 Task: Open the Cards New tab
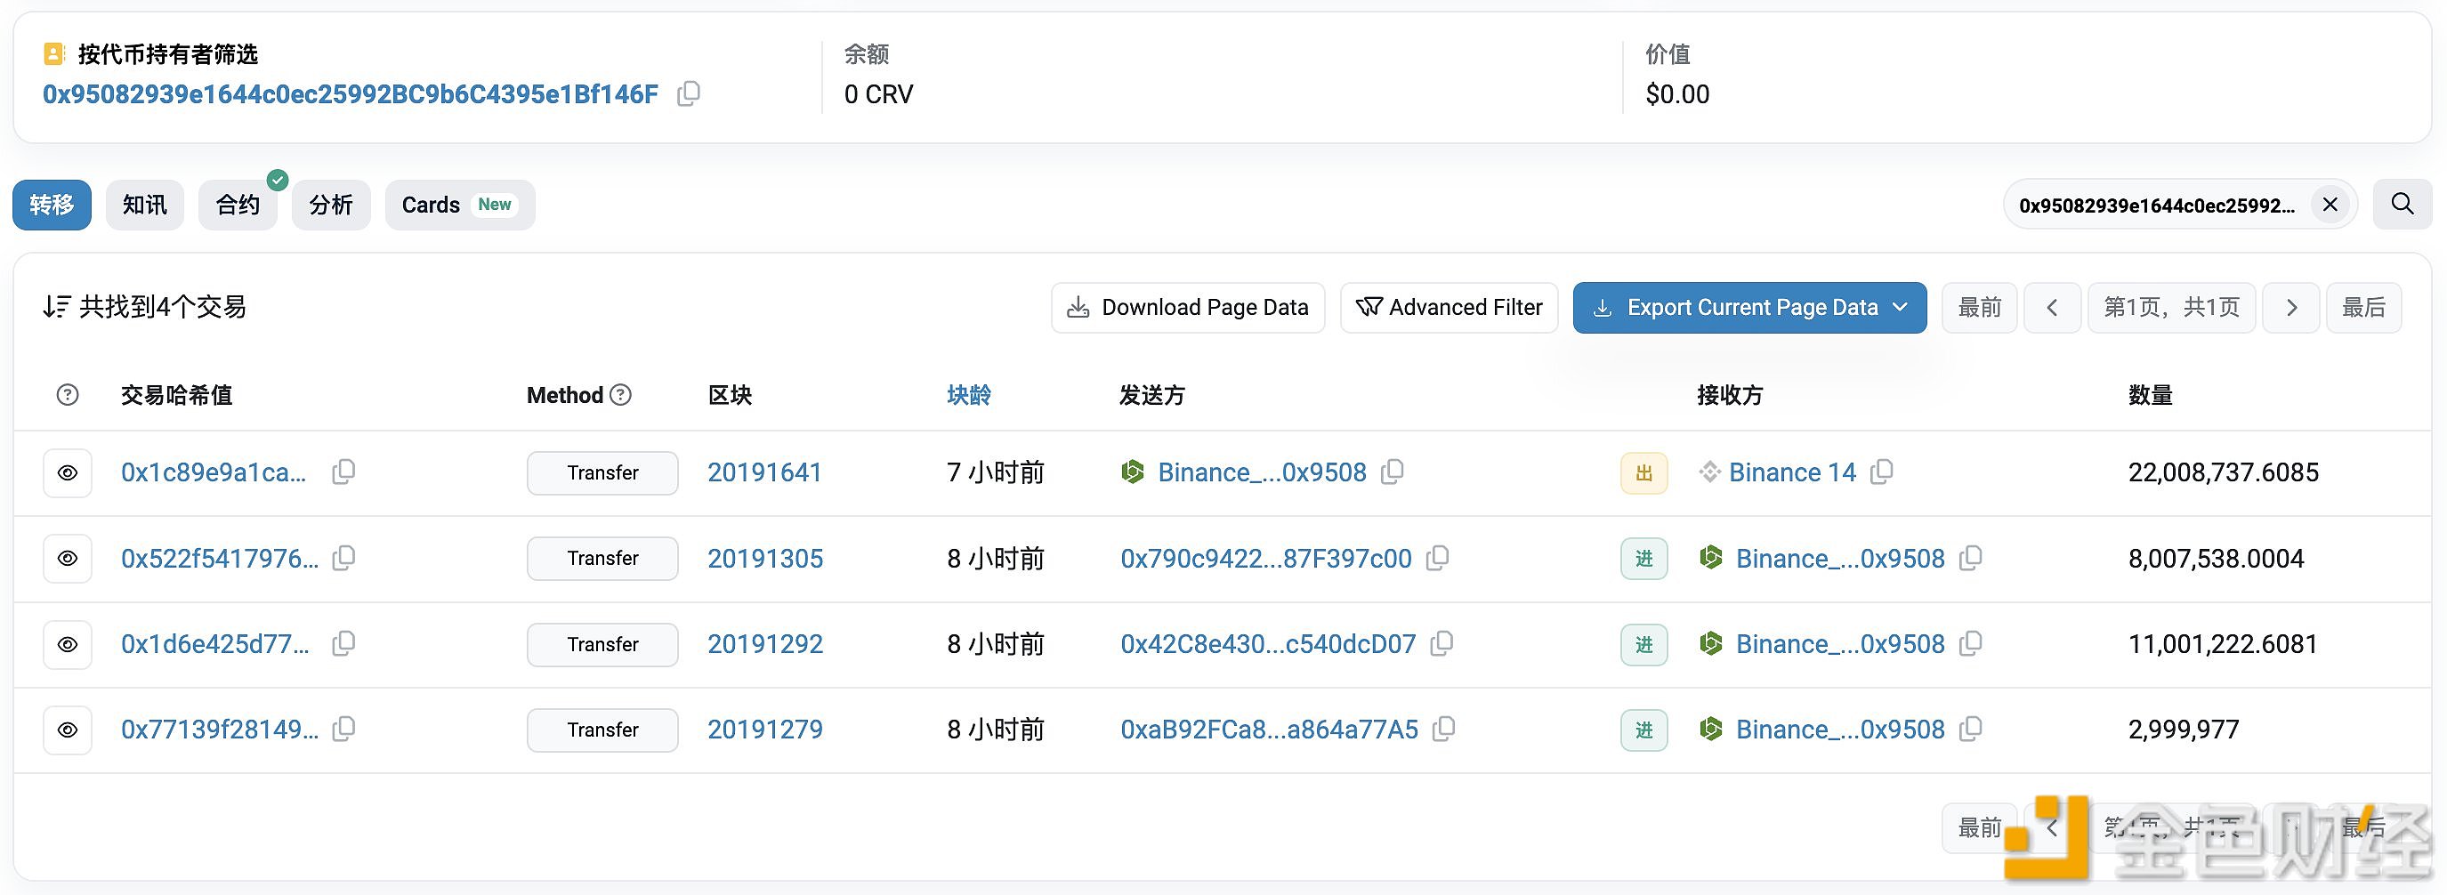click(459, 205)
